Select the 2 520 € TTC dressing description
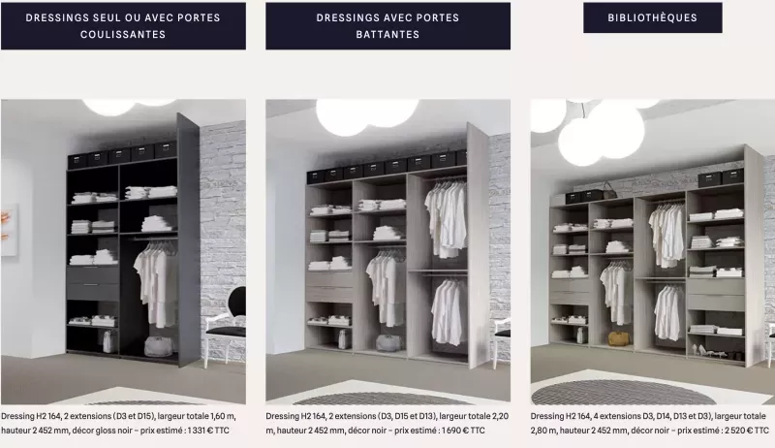 (650, 424)
